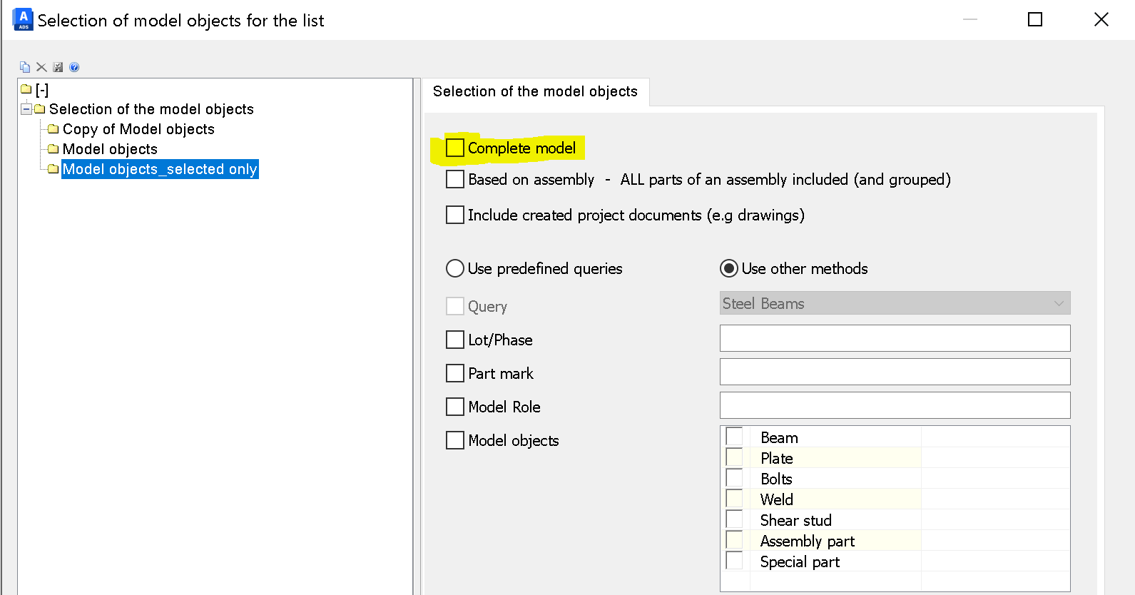Viewport: 1135px width, 595px height.
Task: Click the Lot/Phase text input field
Action: pos(895,338)
